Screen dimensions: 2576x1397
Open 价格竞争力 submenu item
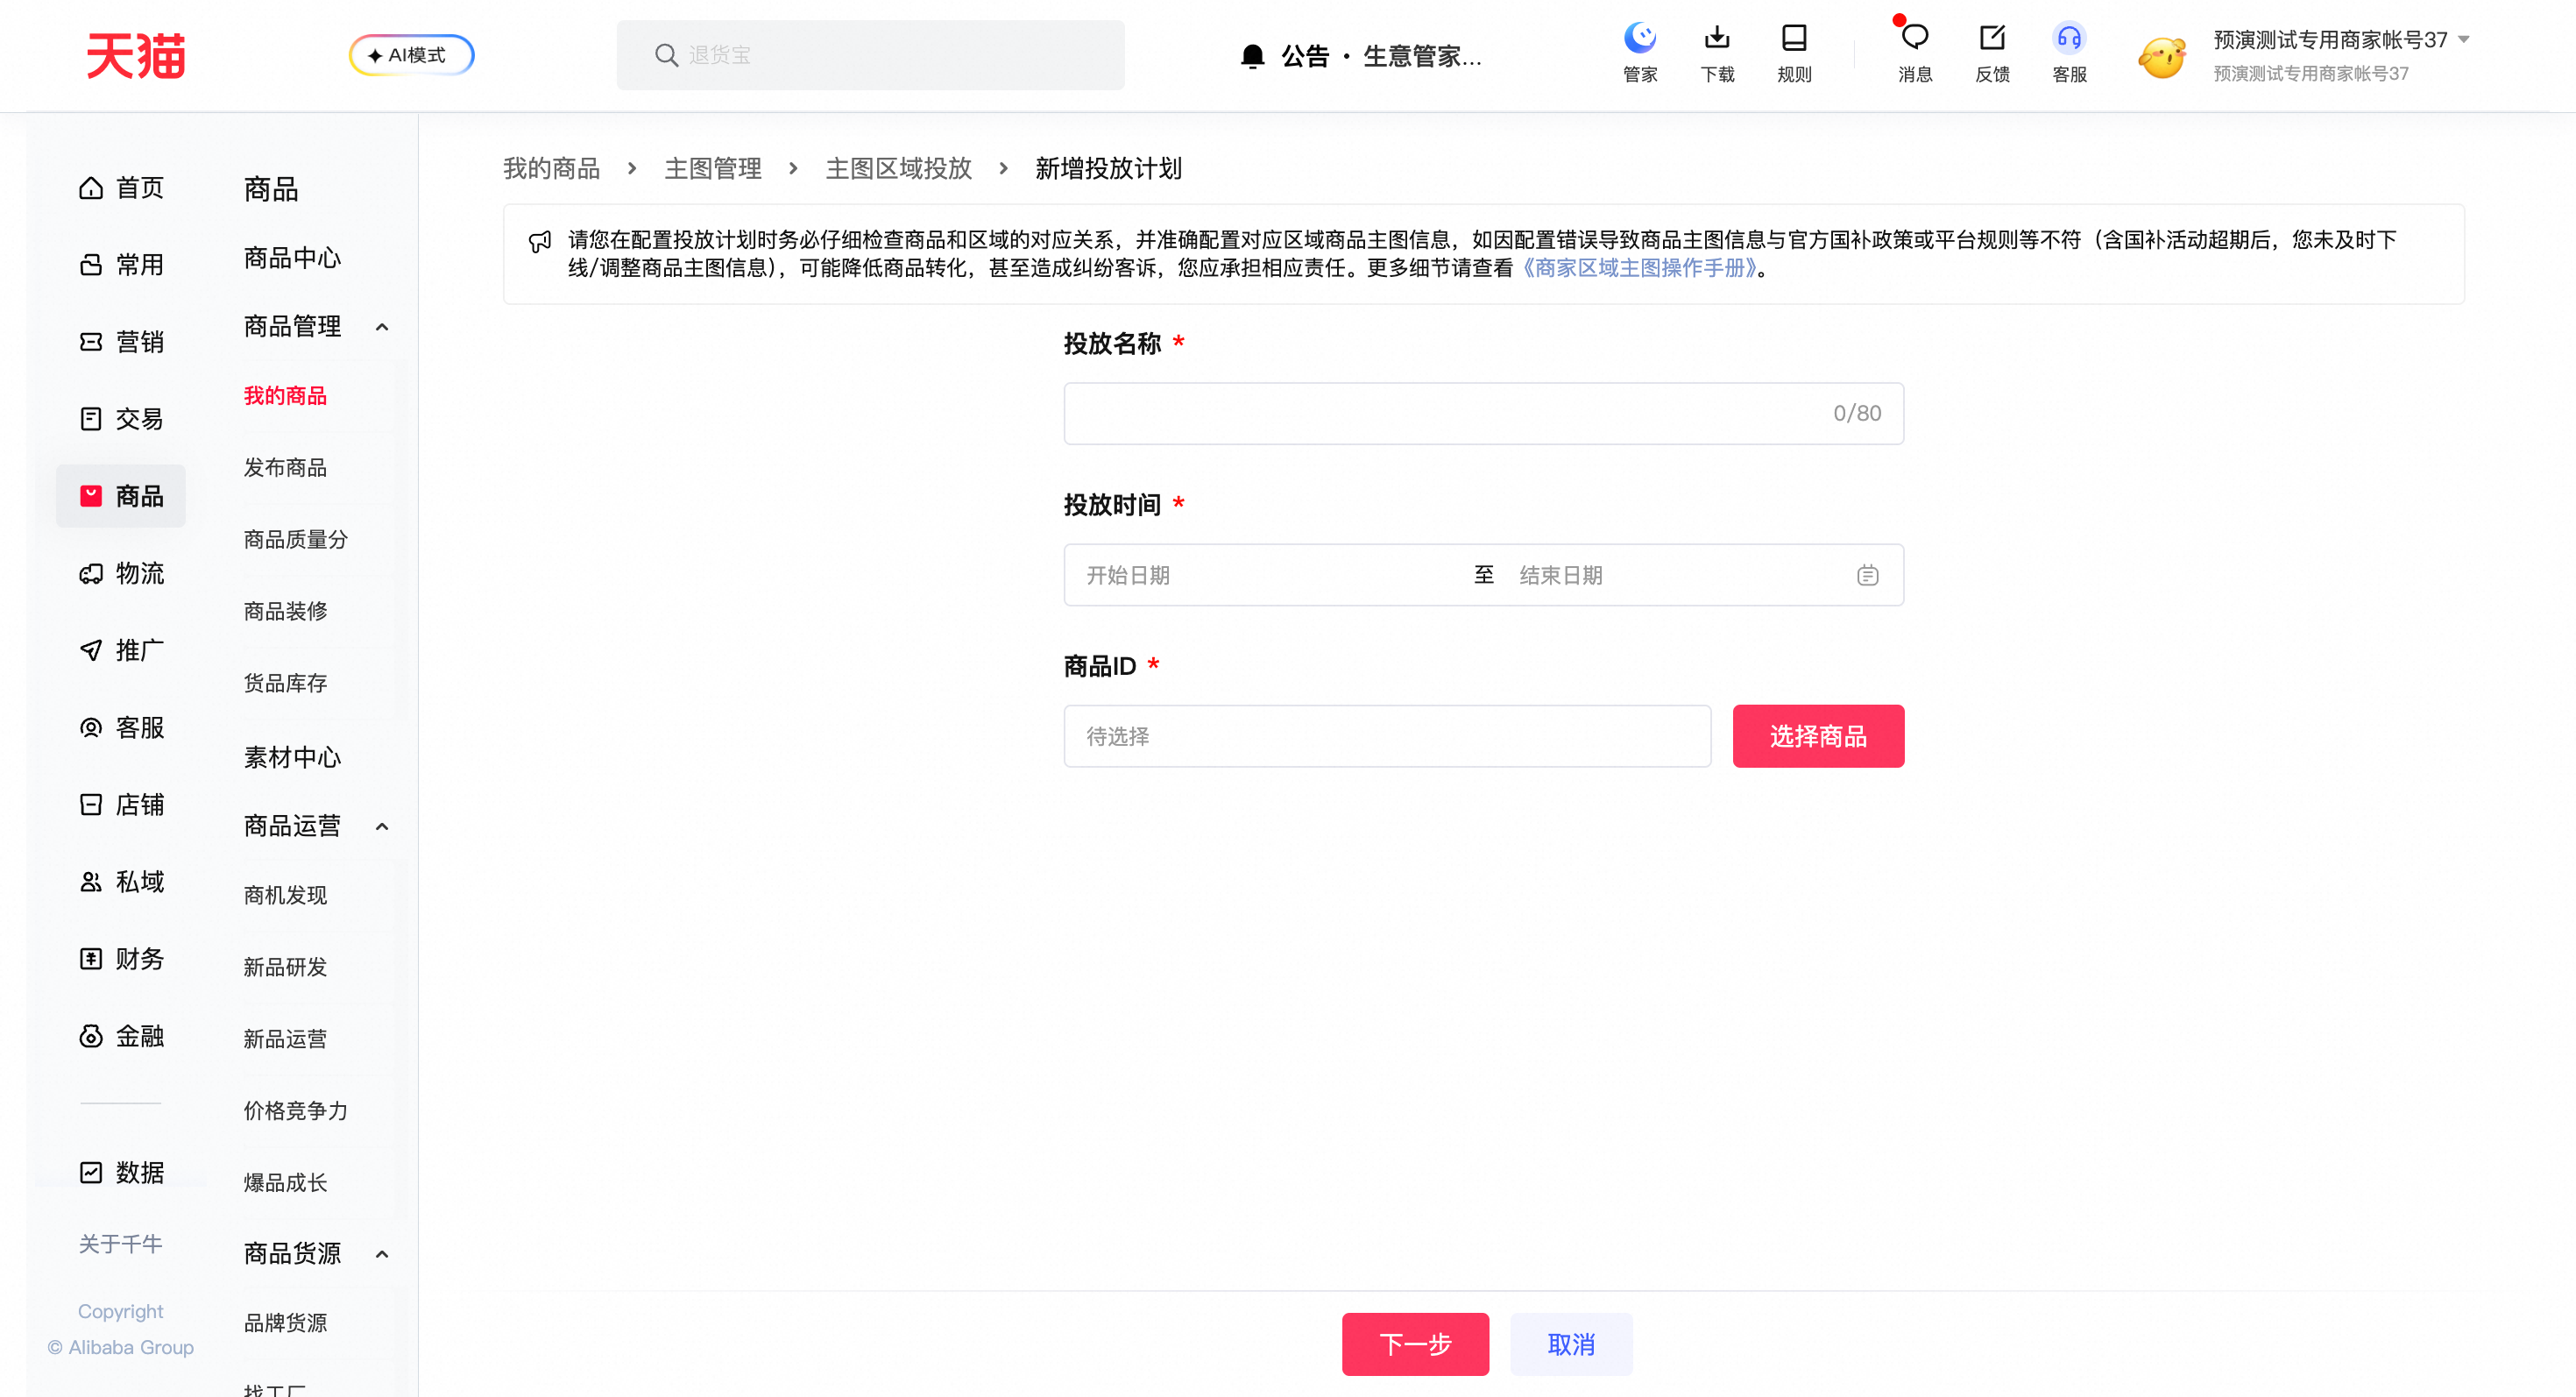click(x=296, y=1111)
